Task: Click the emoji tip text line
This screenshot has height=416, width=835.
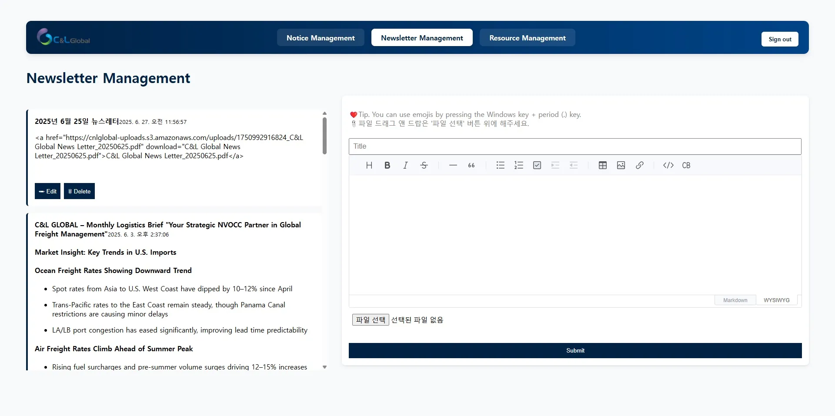Action: point(466,114)
